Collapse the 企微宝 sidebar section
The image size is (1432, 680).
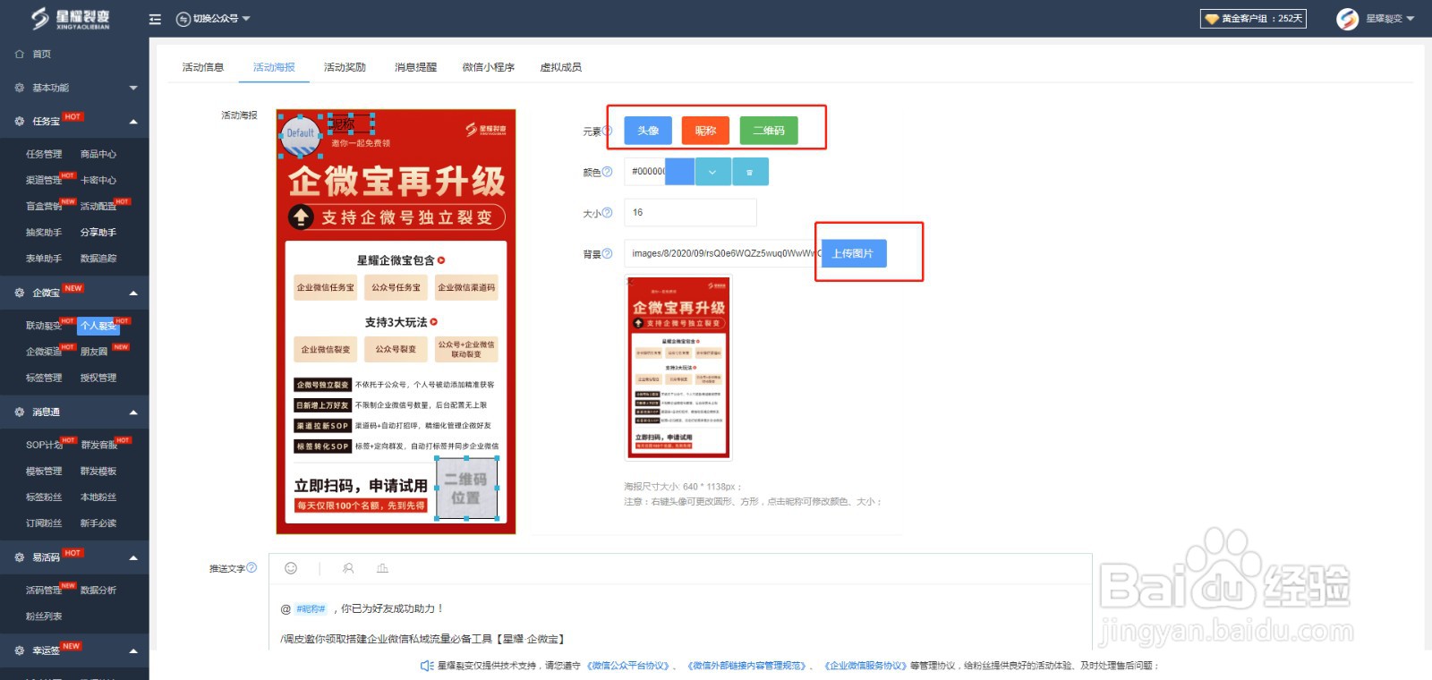pos(133,293)
